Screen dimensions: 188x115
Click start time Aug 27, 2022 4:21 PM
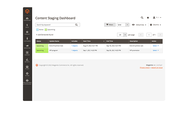click(90, 46)
